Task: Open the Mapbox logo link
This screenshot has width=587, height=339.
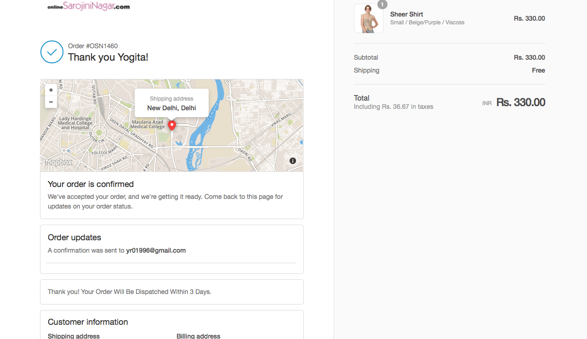Action: pos(58,162)
